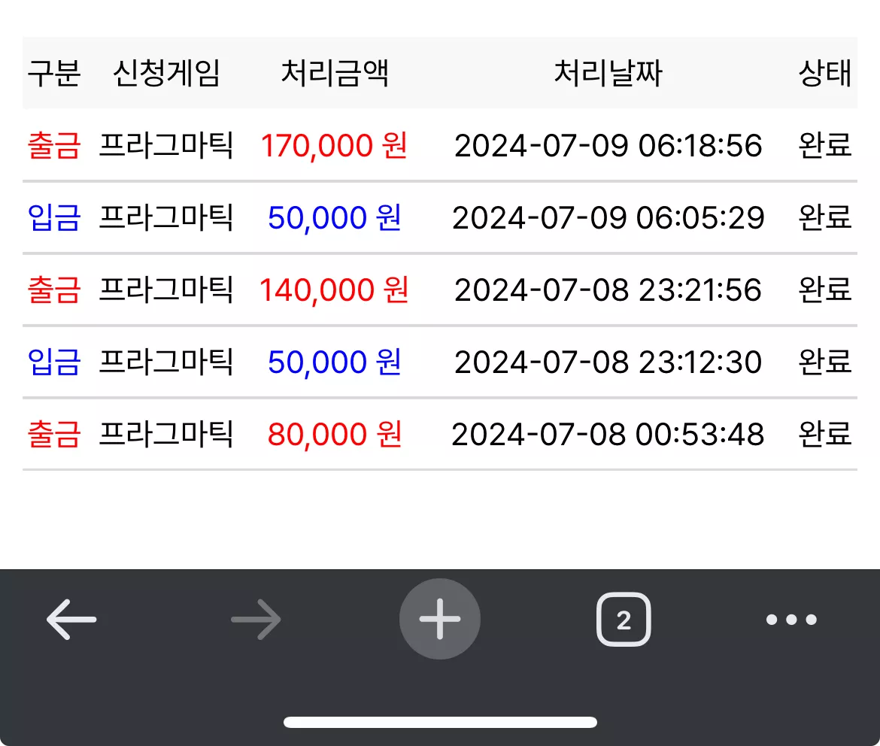Select the 상태 column header
This screenshot has height=746, width=880.
coord(825,73)
